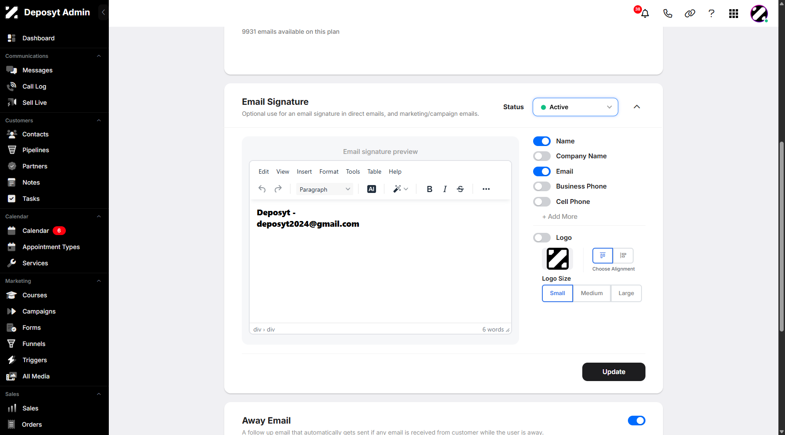Open the Table menu in editor
Screen dimensions: 785x435
click(x=374, y=171)
